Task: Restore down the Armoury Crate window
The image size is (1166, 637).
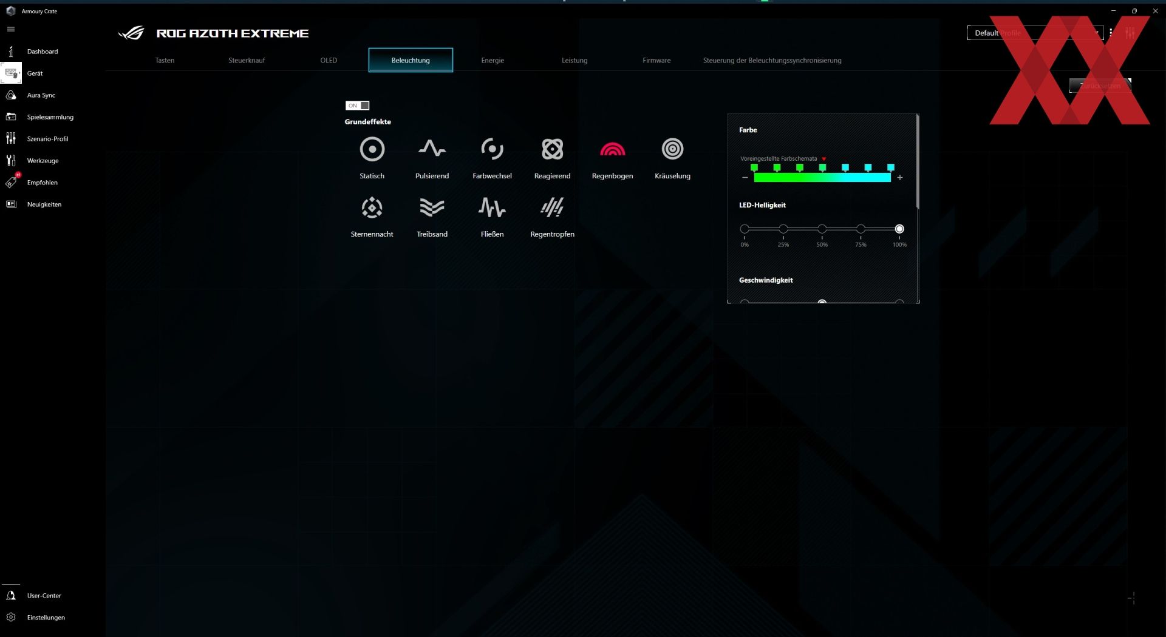Action: [1134, 11]
